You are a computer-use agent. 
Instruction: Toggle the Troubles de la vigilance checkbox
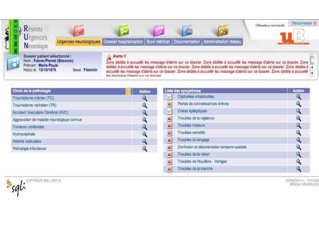[x=169, y=119]
